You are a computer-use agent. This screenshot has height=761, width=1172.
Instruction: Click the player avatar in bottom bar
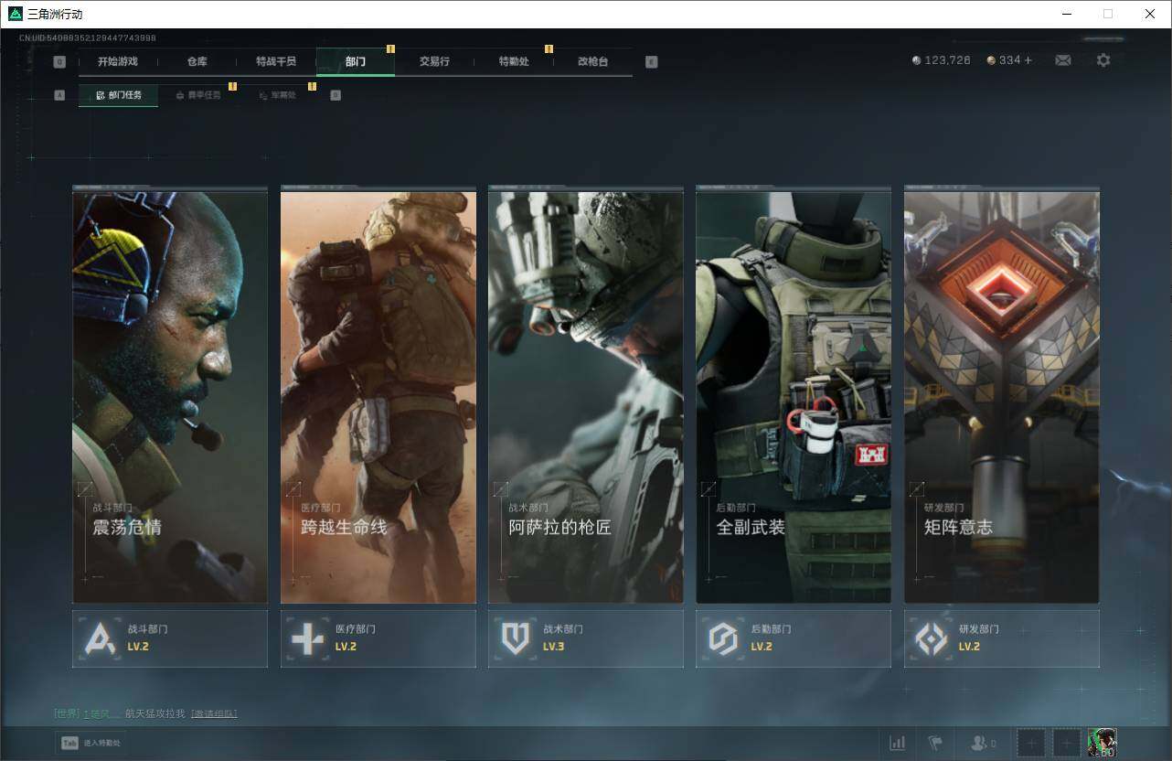click(x=1103, y=743)
